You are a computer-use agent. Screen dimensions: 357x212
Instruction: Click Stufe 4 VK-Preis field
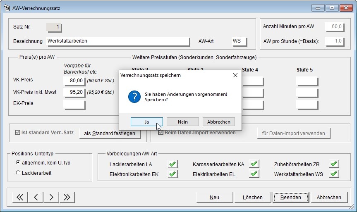(x=253, y=81)
